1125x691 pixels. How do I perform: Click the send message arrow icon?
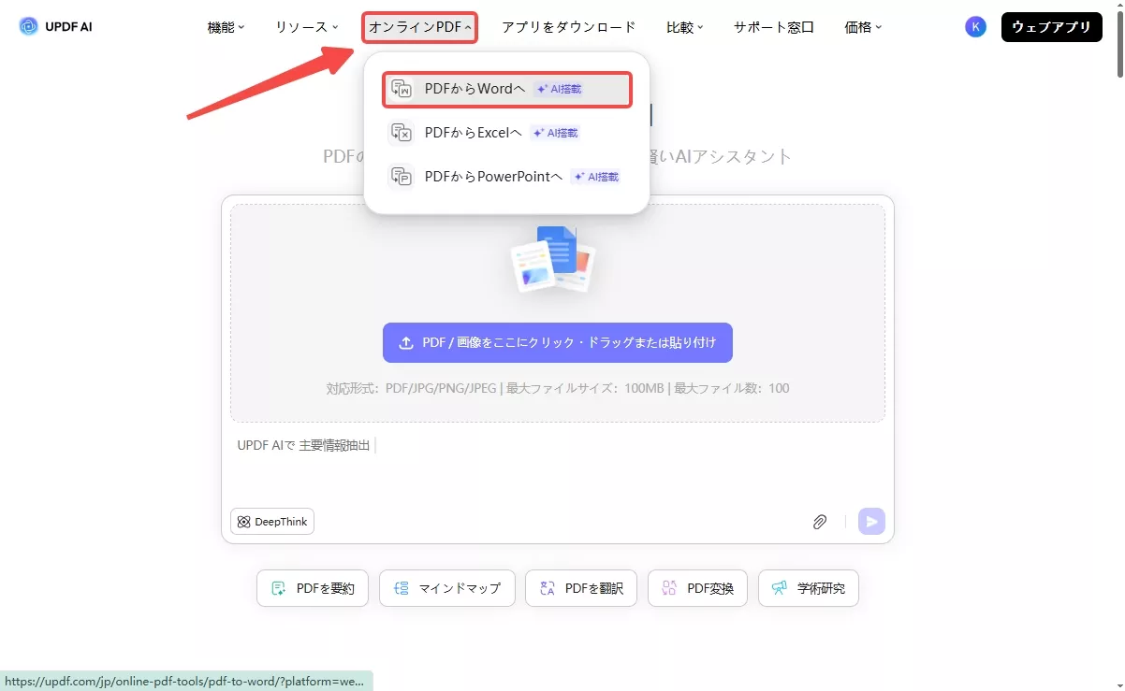(x=870, y=521)
